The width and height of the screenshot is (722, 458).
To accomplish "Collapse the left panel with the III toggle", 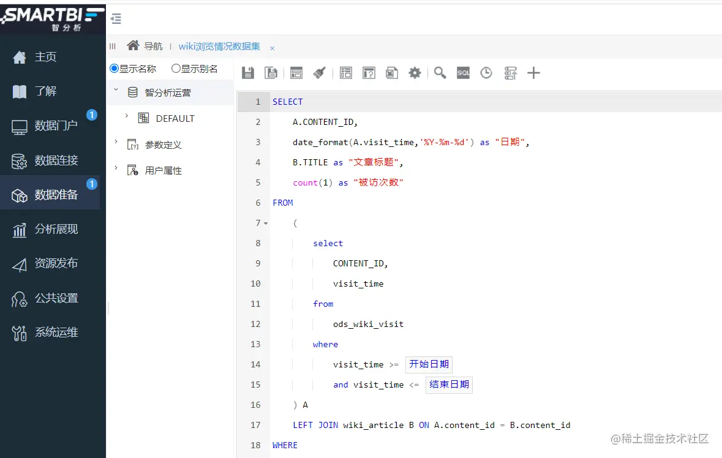I will click(x=113, y=45).
